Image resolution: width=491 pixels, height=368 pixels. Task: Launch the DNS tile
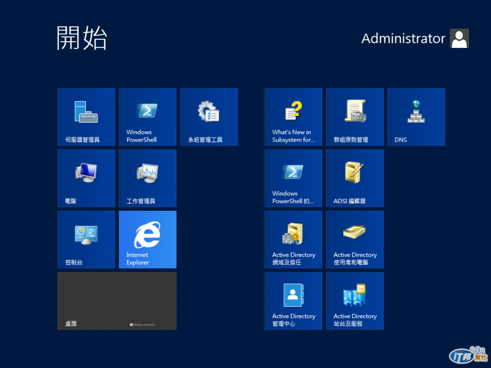click(x=416, y=117)
